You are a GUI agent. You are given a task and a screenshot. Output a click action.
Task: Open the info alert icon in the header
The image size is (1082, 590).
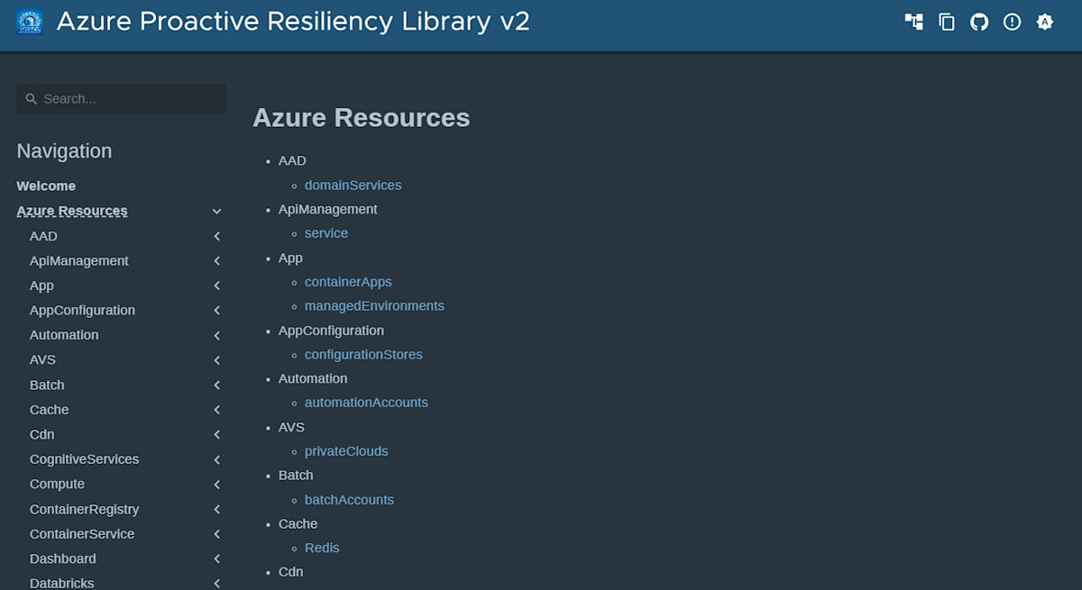(x=1012, y=22)
